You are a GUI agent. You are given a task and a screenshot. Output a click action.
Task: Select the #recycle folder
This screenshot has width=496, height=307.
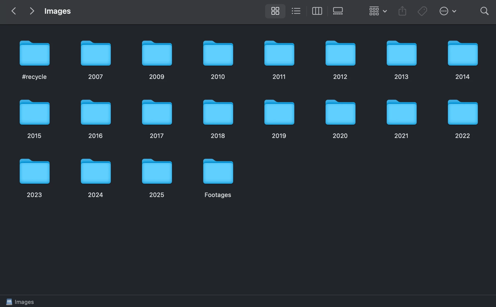34,53
